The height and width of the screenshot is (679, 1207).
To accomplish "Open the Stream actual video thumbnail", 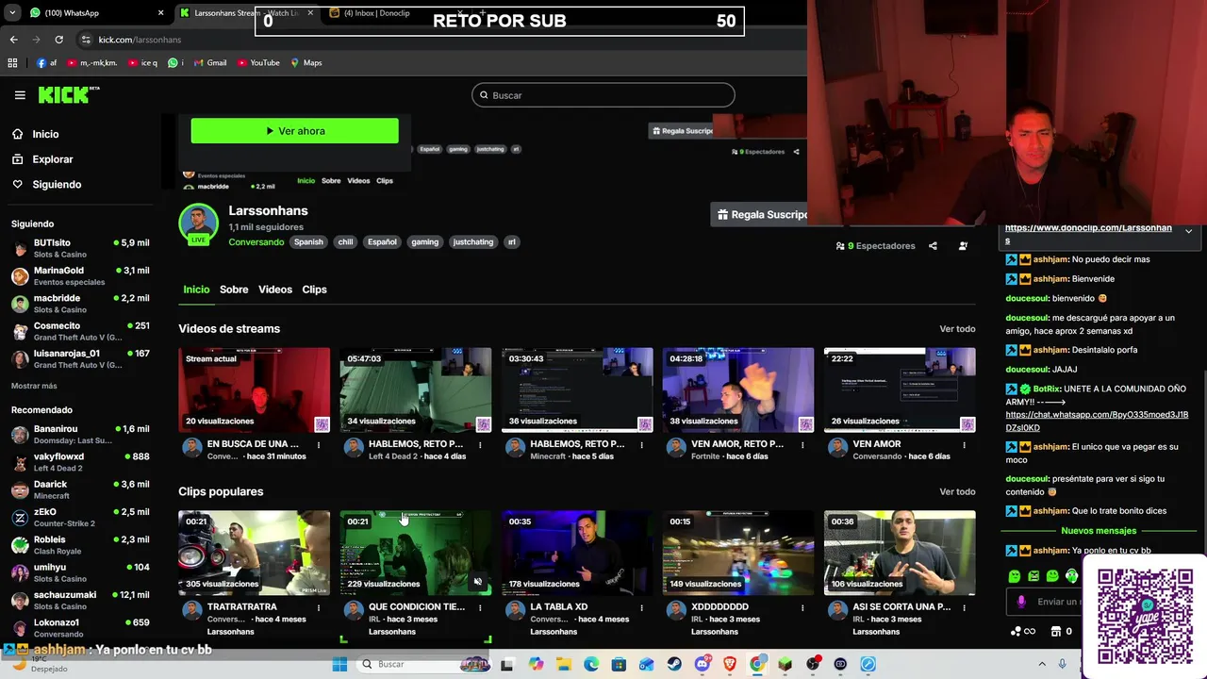I will pos(255,389).
